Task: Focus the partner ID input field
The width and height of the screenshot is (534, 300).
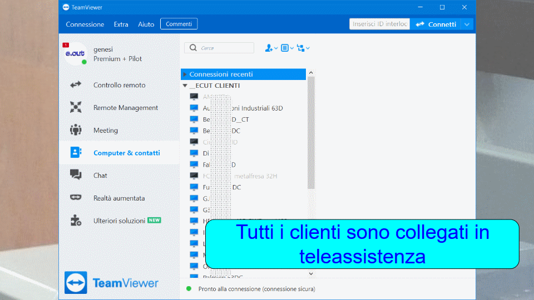Action: coord(379,24)
